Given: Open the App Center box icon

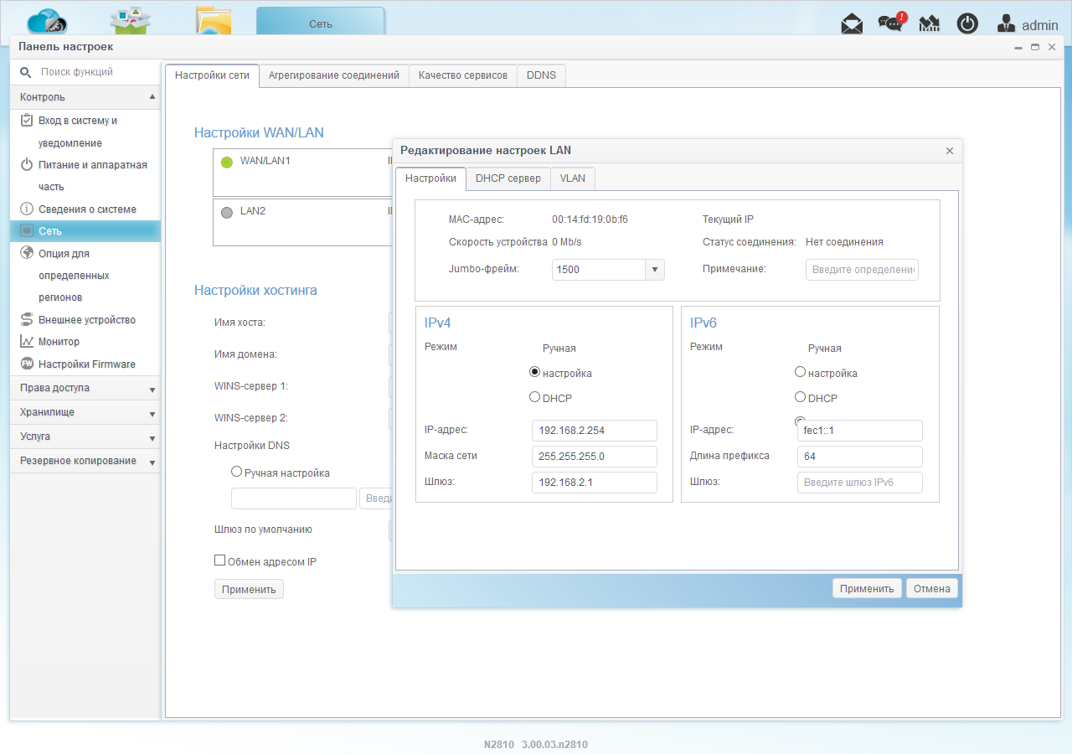Looking at the screenshot, I should [x=130, y=21].
